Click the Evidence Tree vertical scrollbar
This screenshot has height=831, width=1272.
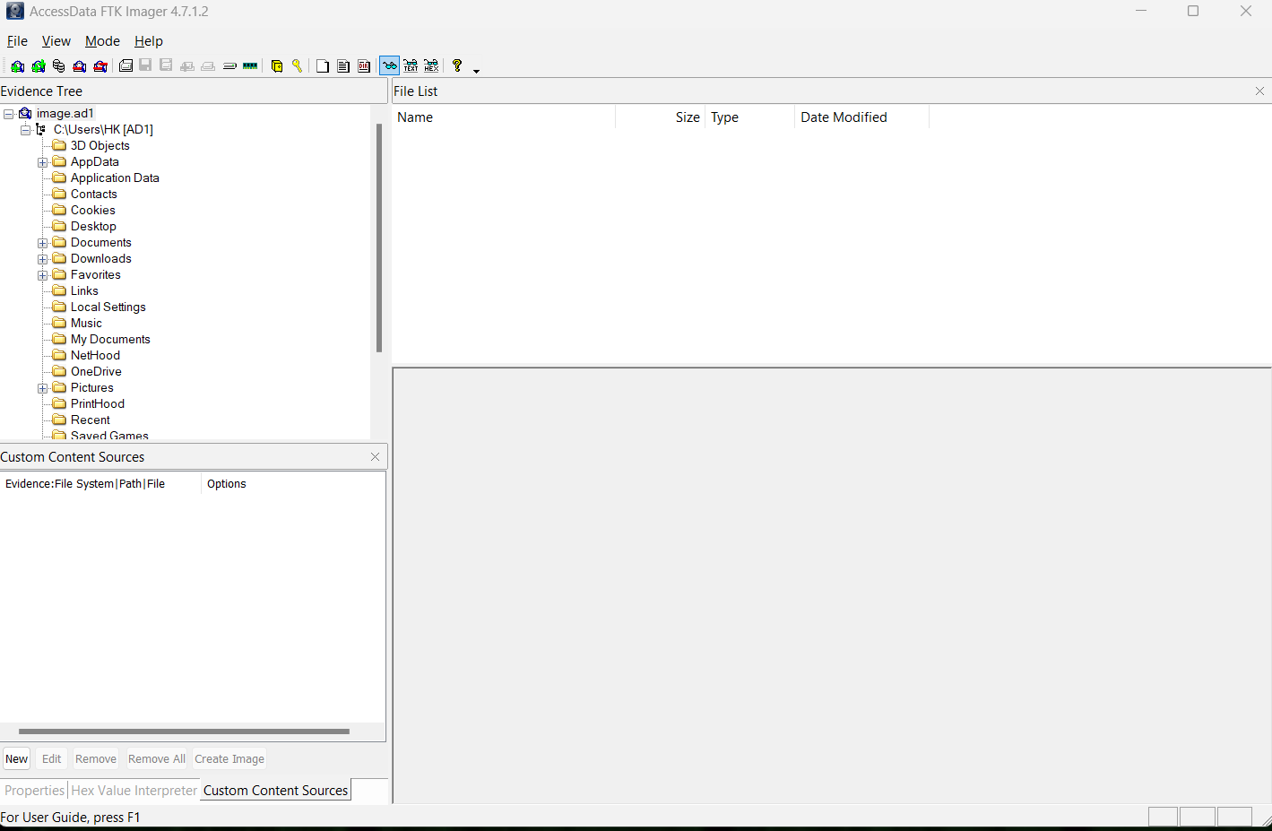(379, 238)
